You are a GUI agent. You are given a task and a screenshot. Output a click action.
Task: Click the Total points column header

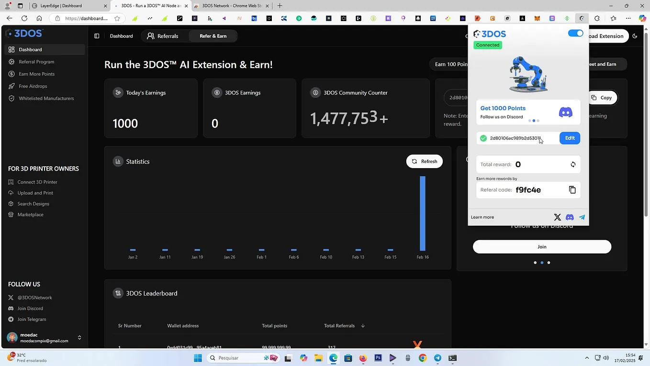(275, 326)
